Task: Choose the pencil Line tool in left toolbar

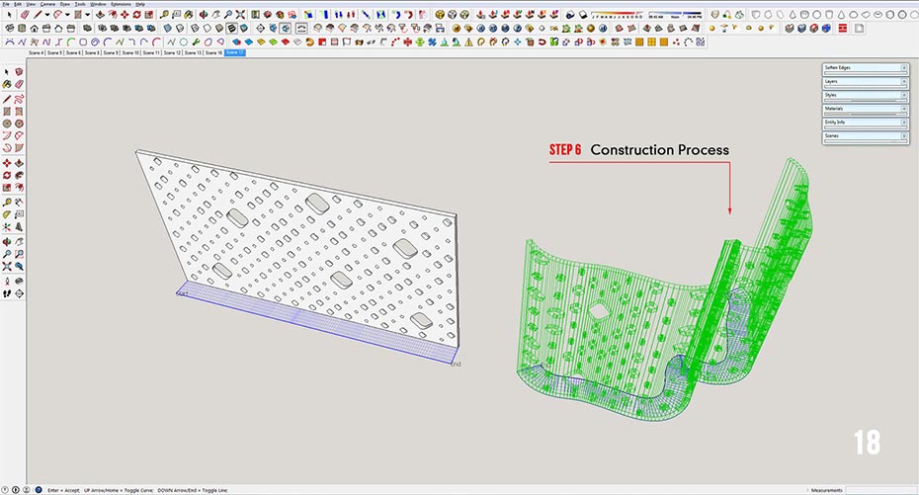Action: click(x=7, y=99)
